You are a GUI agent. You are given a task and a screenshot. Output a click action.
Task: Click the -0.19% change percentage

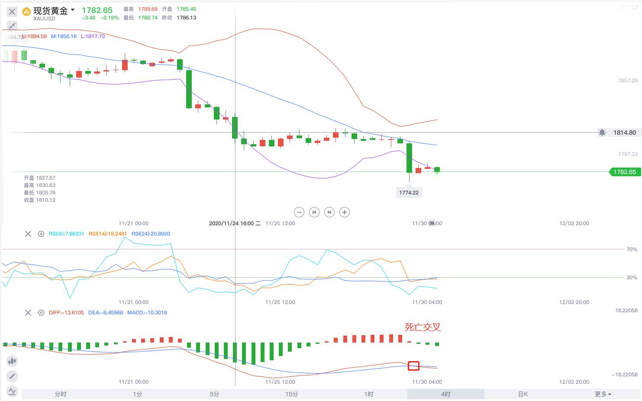[x=110, y=18]
